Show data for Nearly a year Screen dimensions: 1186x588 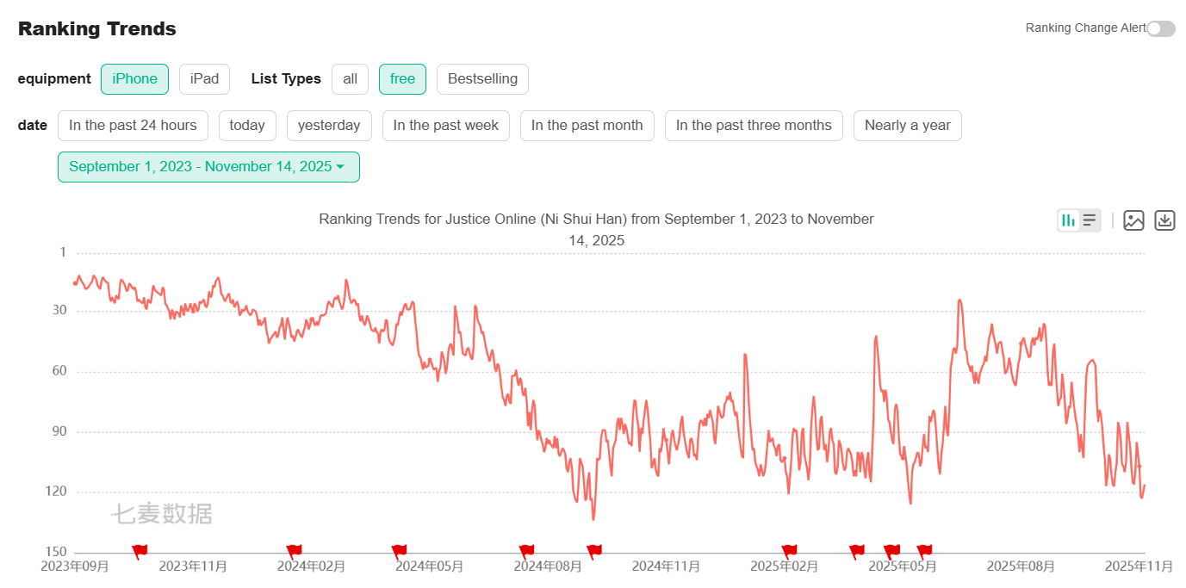pyautogui.click(x=907, y=126)
